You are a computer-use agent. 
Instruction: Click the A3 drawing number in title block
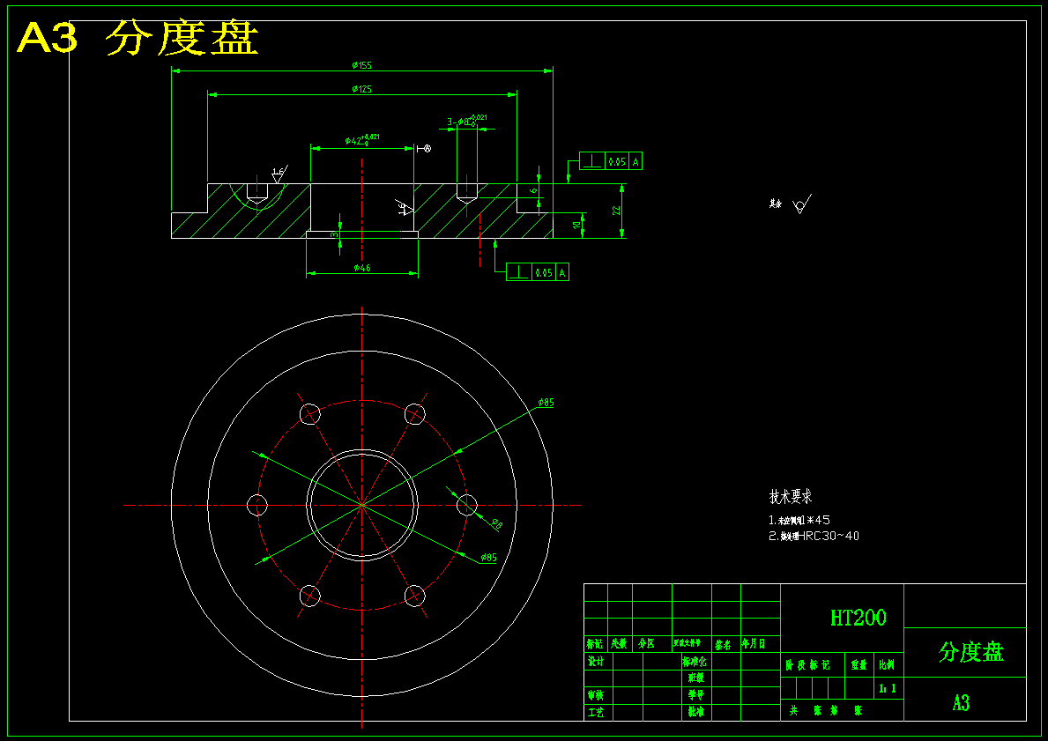click(x=961, y=703)
